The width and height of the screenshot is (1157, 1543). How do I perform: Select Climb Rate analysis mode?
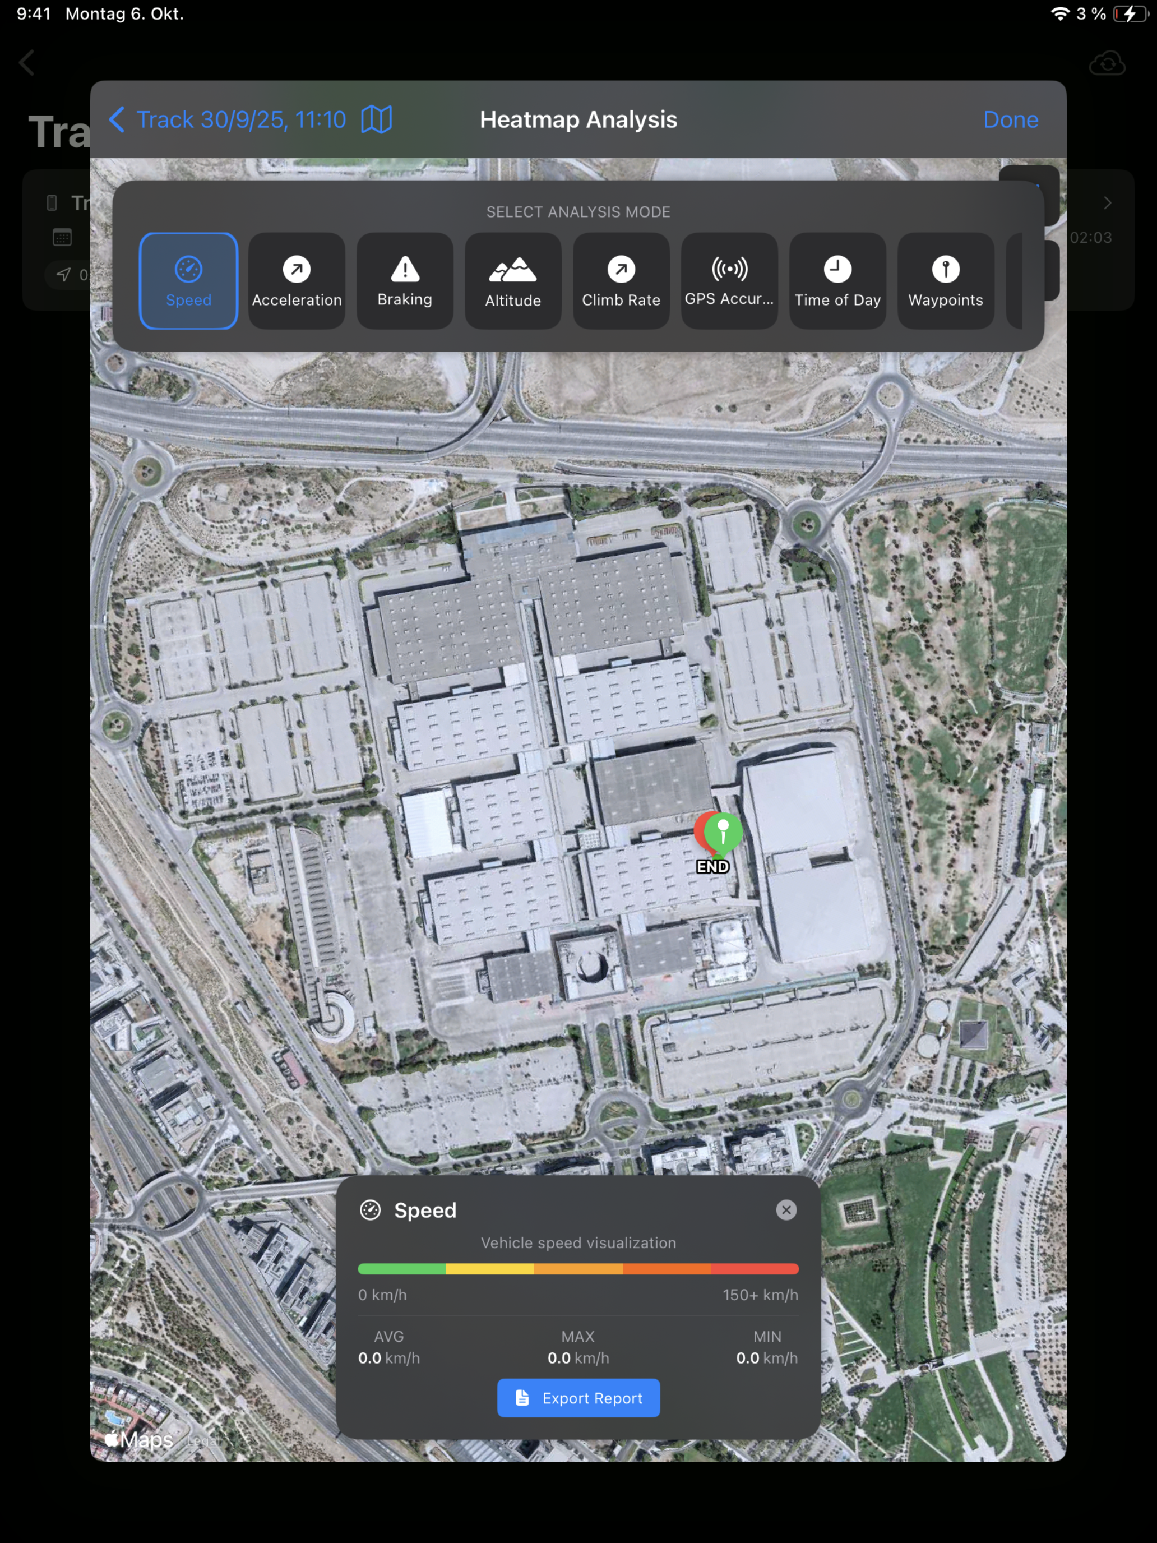pyautogui.click(x=621, y=281)
